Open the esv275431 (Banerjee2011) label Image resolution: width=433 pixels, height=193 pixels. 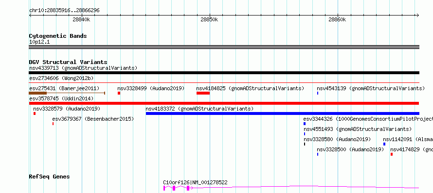click(x=64, y=88)
